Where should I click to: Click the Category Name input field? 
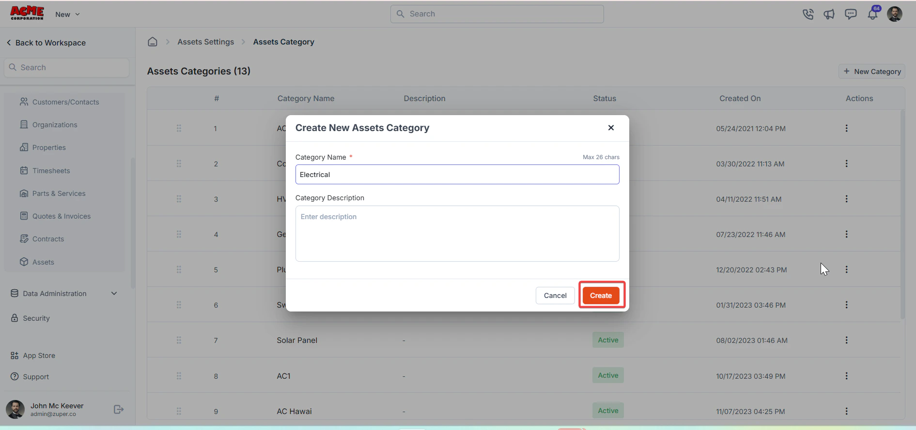pos(457,175)
